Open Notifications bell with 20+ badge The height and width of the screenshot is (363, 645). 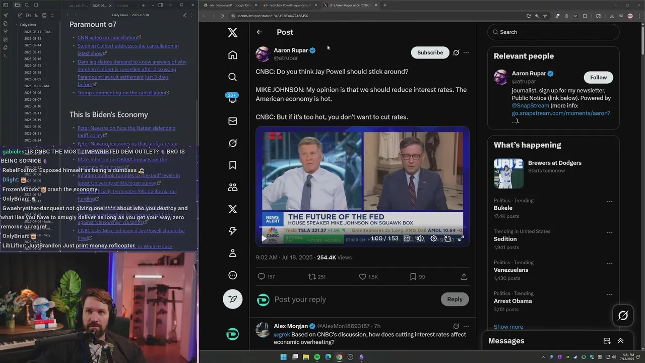coord(232,98)
